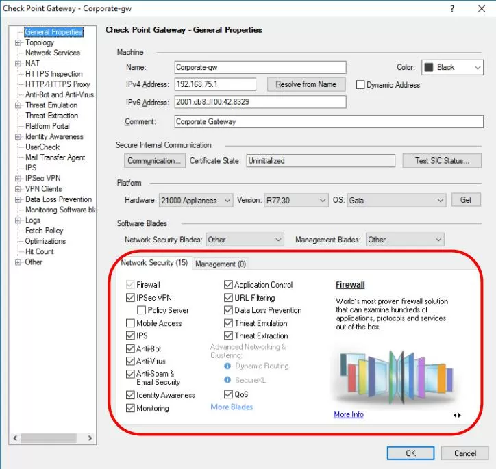Open the Hardware appliances dropdown
This screenshot has width=496, height=469.
pyautogui.click(x=197, y=201)
